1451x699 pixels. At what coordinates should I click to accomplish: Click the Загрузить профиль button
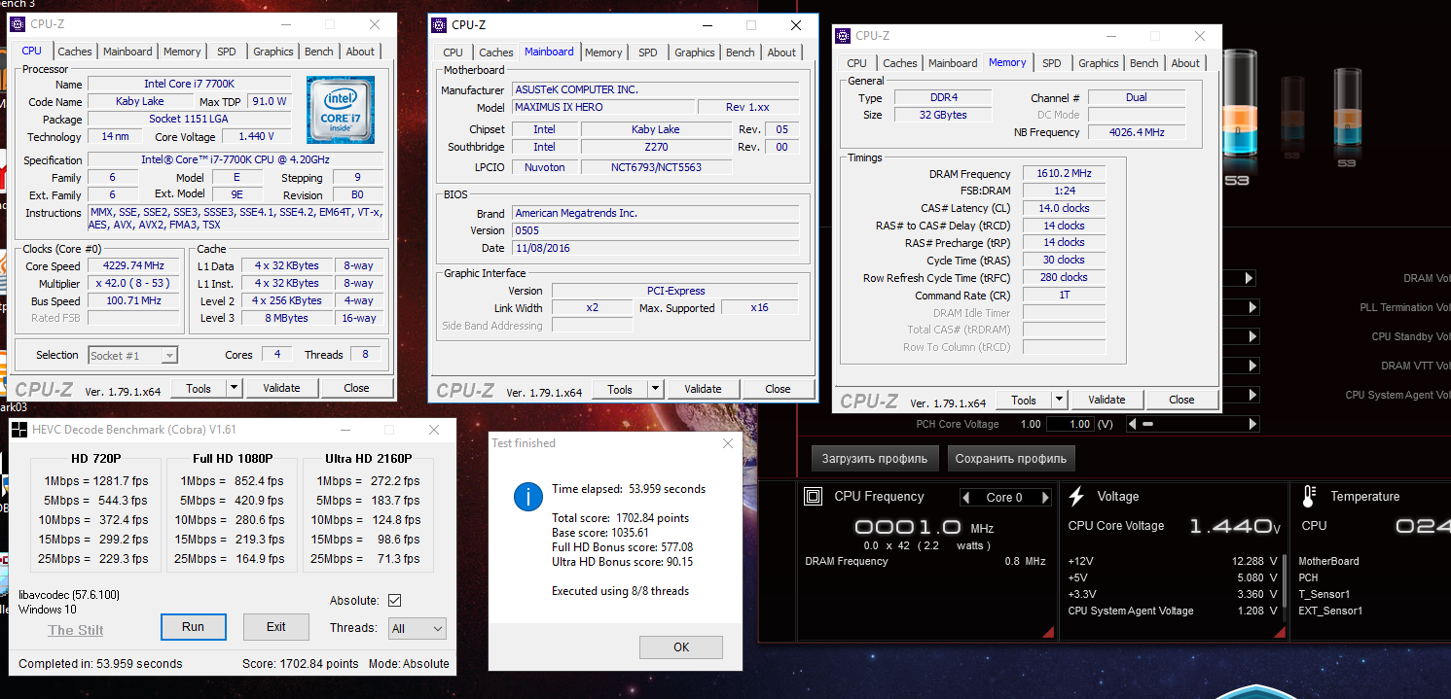tap(876, 459)
